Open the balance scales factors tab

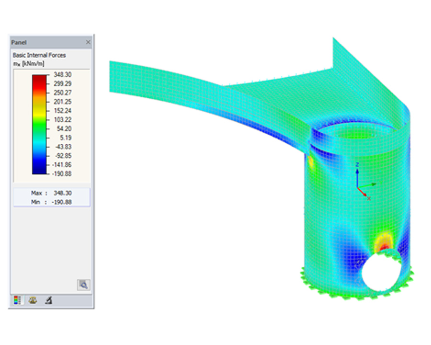point(33,300)
